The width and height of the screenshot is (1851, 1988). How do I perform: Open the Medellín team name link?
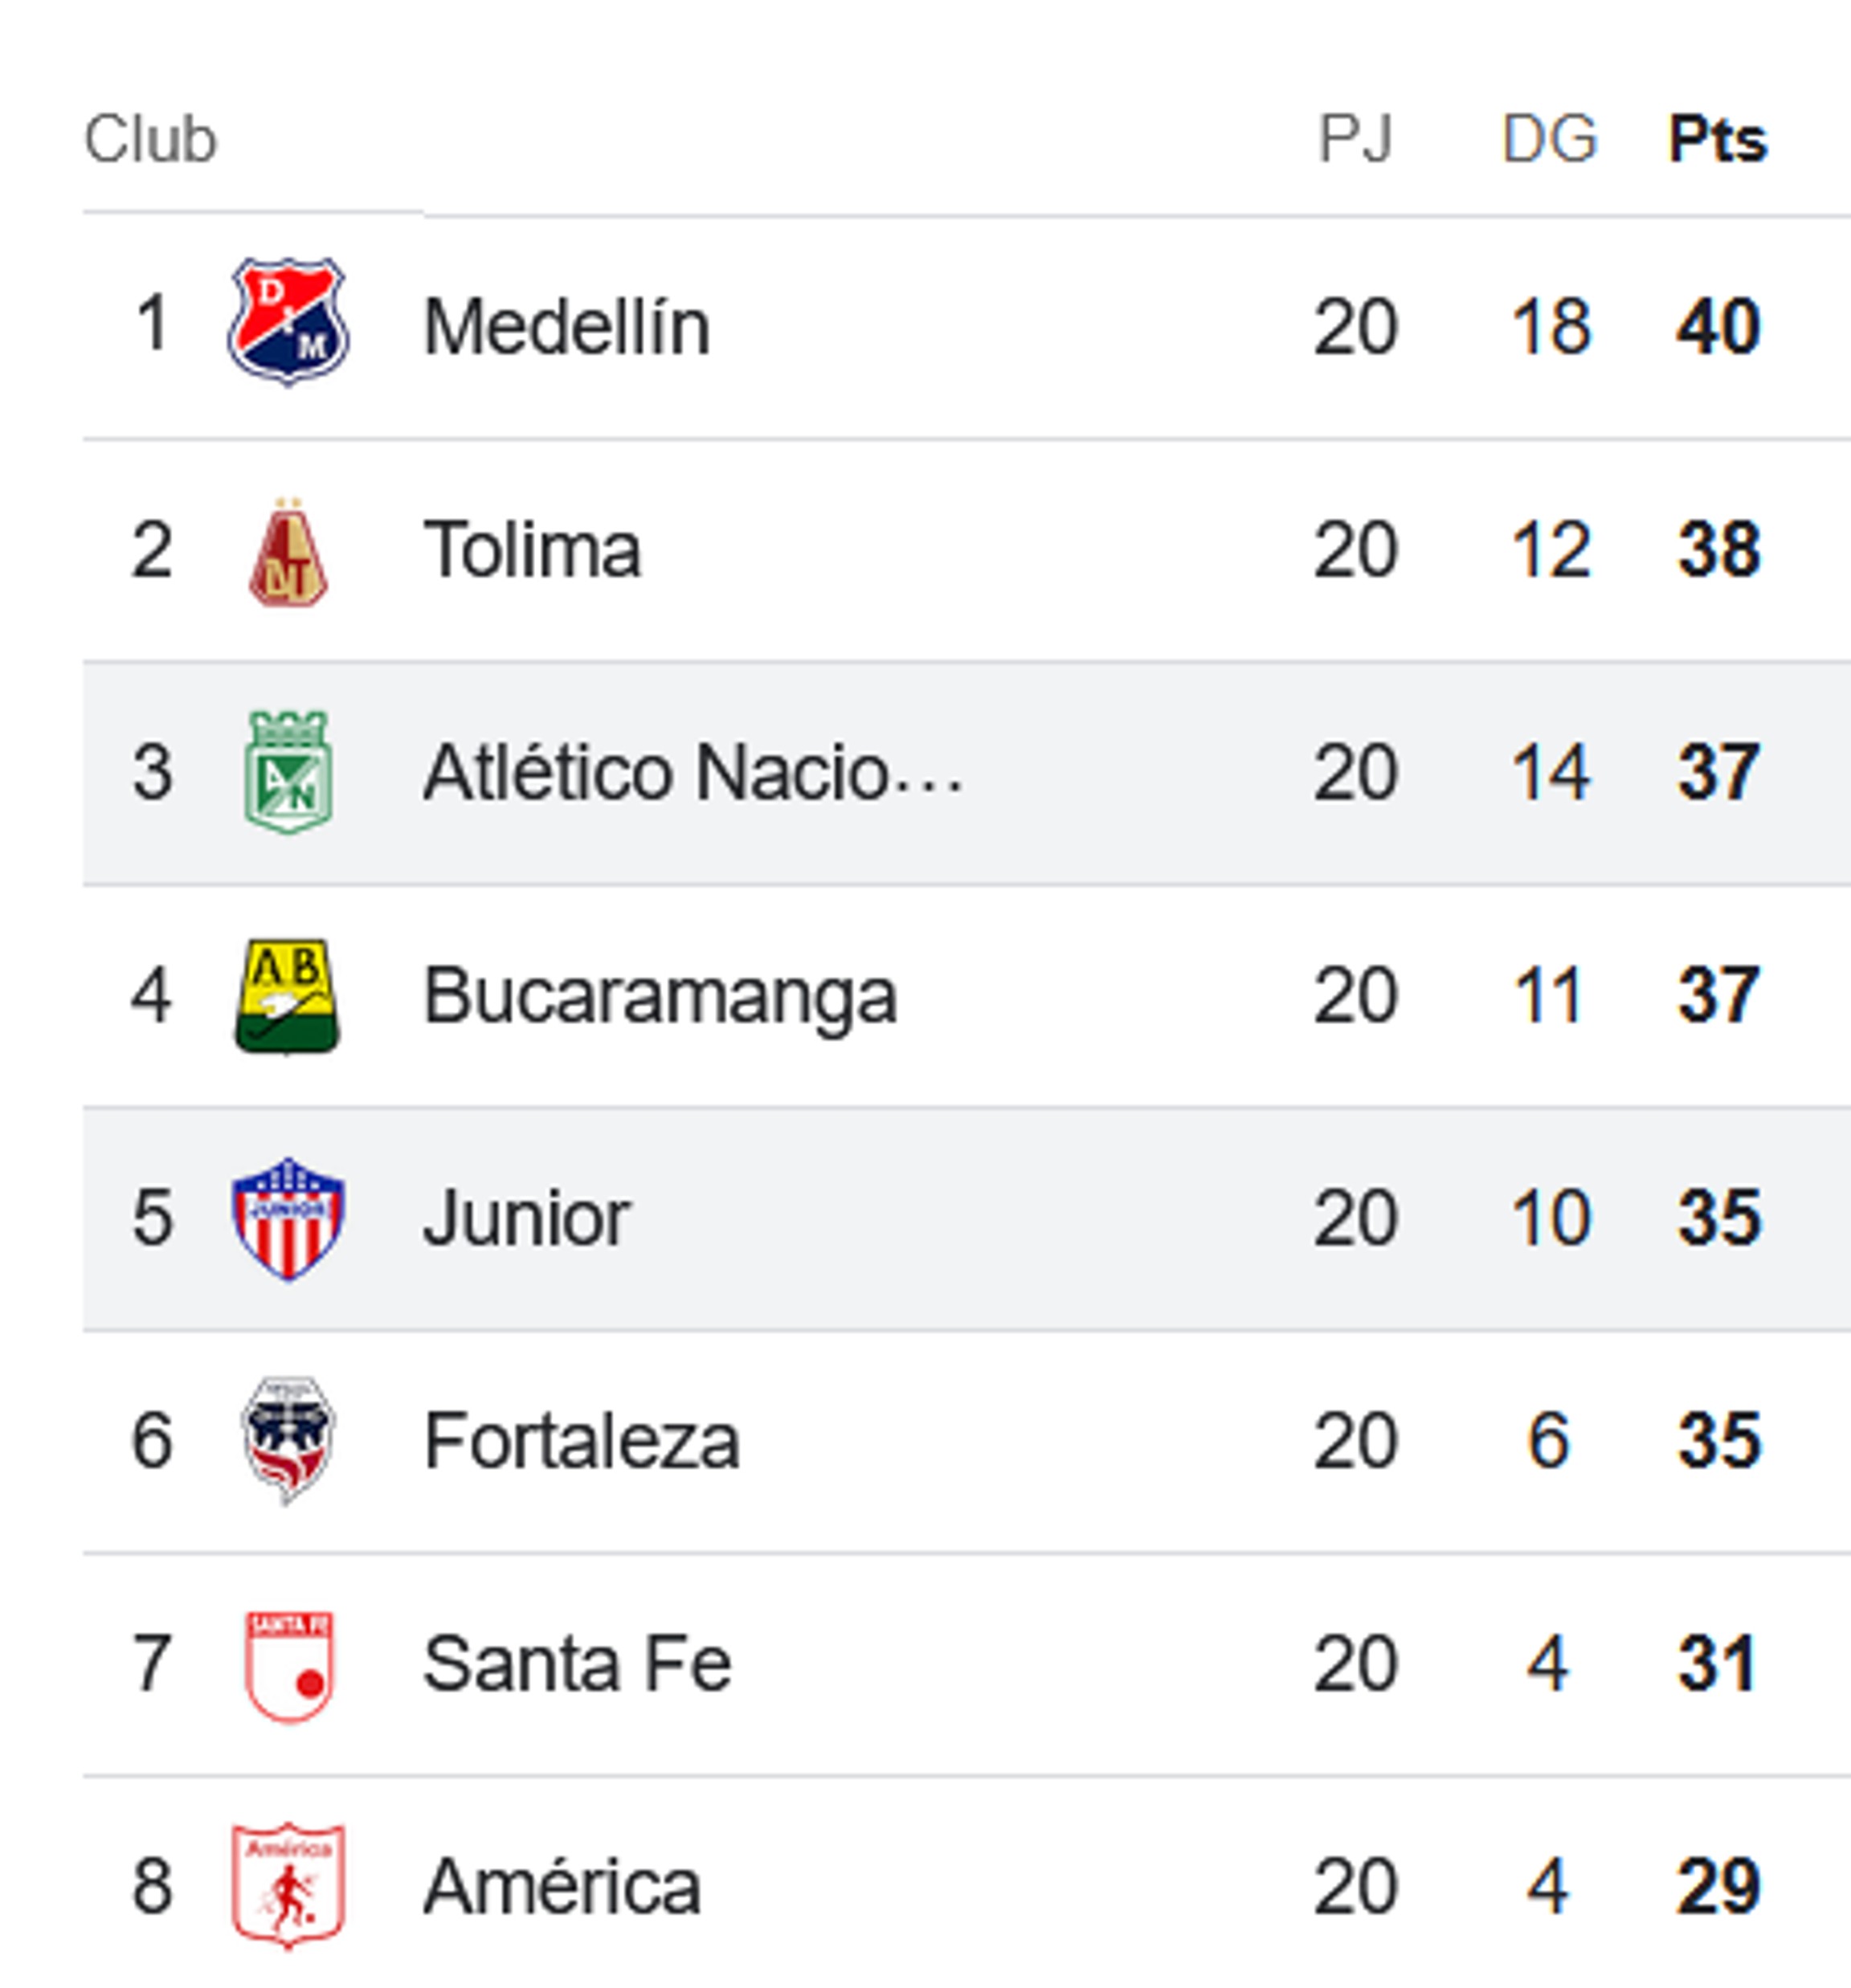click(566, 327)
